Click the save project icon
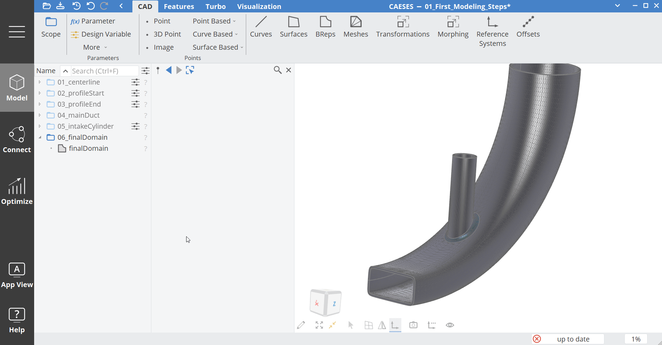The height and width of the screenshot is (345, 662). point(60,6)
